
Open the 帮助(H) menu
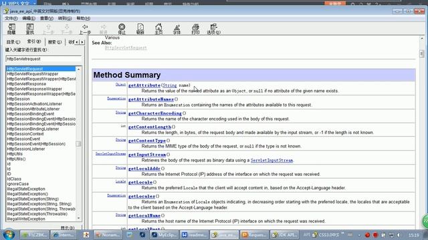(83, 18)
